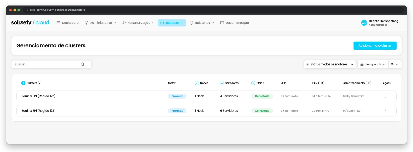Select the Equinix SP1 (Região 173) row
Viewport: 413px width, 152px height.
[206, 111]
